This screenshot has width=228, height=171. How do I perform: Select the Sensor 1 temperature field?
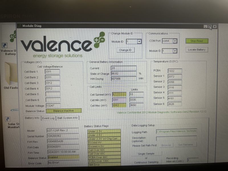[x=175, y=76]
